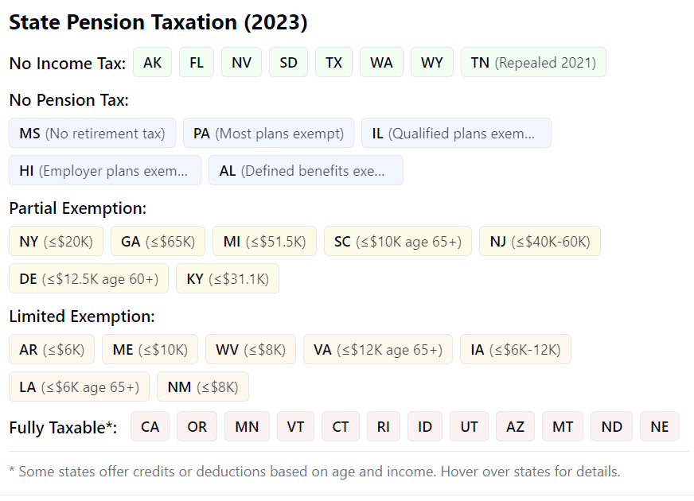This screenshot has width=694, height=501.
Task: Click the footnote about credits and deductions
Action: tap(314, 472)
